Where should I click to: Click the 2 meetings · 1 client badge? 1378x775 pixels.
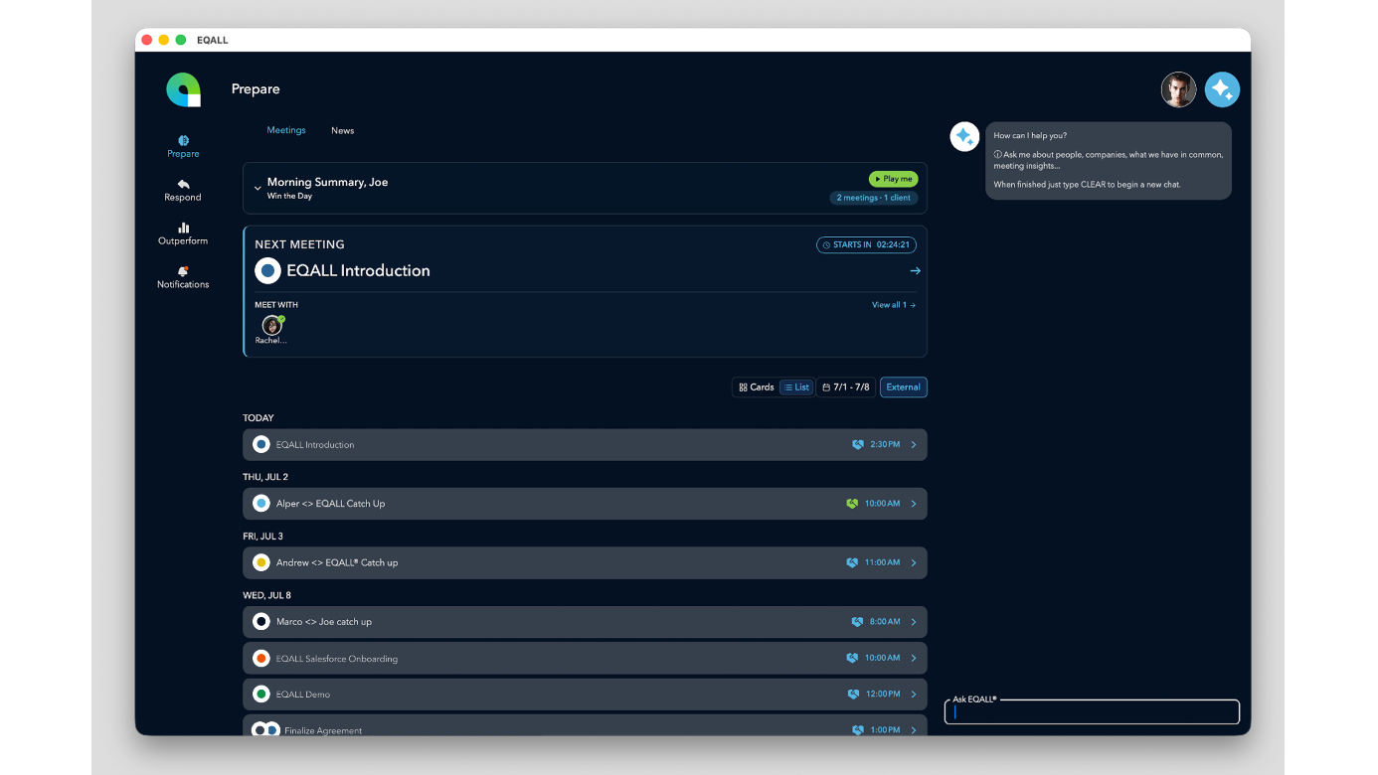click(874, 198)
